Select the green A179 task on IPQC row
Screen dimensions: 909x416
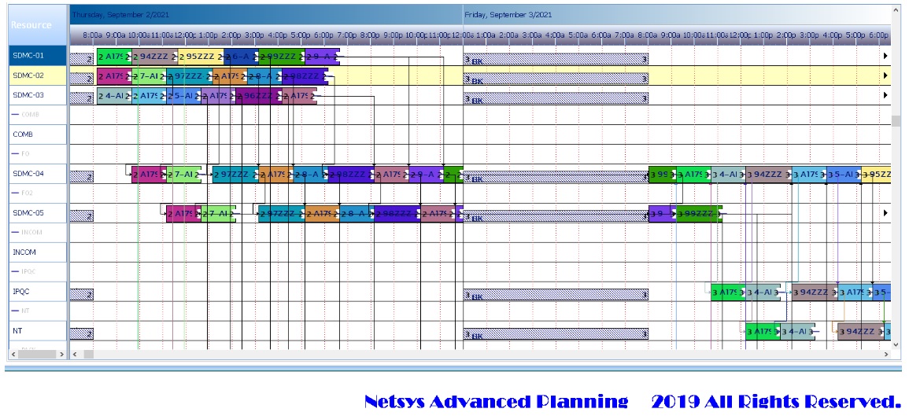[727, 293]
